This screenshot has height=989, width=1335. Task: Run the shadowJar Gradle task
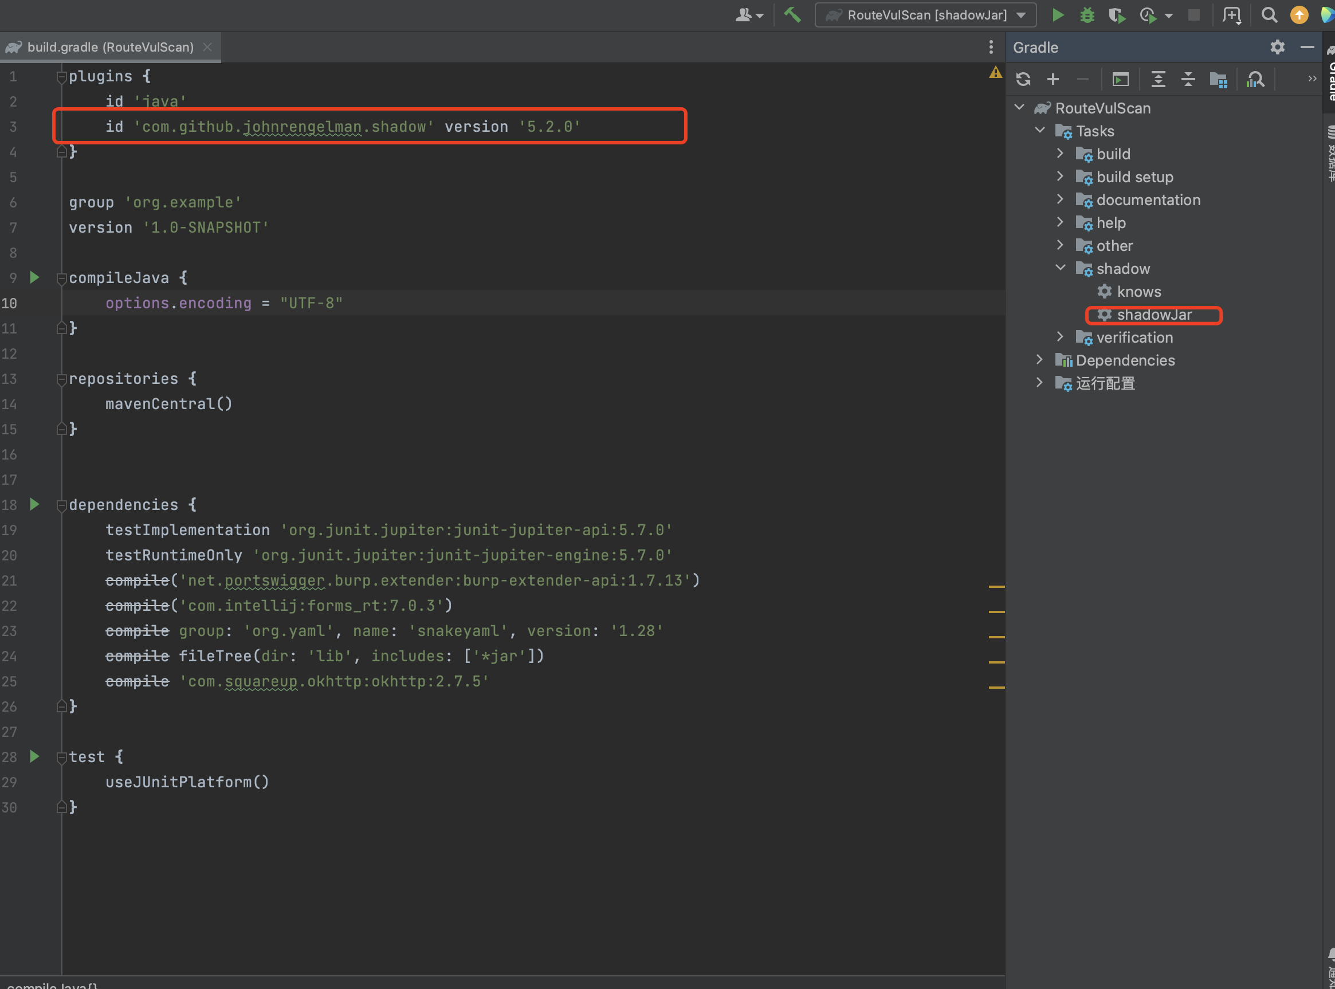[x=1153, y=315]
